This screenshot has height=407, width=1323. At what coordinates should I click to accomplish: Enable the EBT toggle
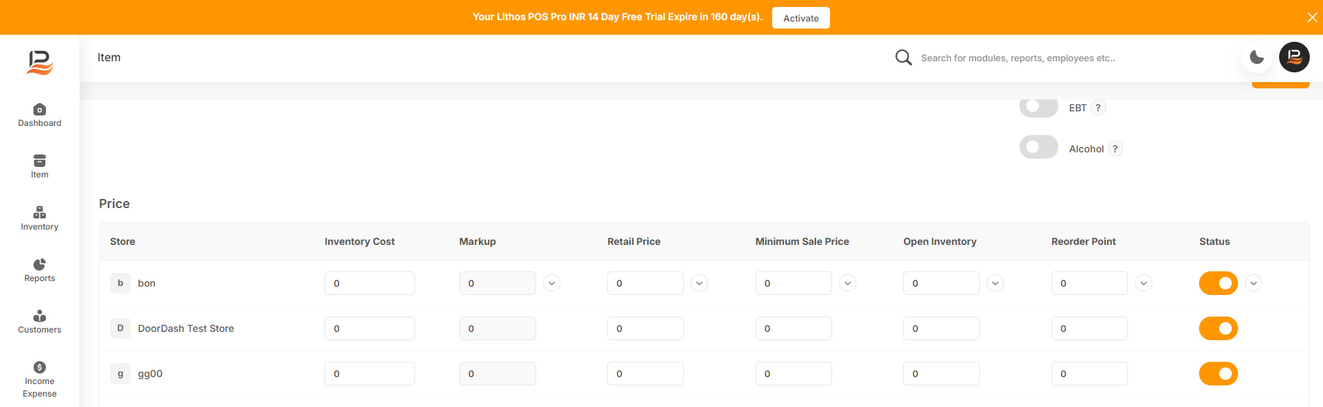[x=1038, y=106]
